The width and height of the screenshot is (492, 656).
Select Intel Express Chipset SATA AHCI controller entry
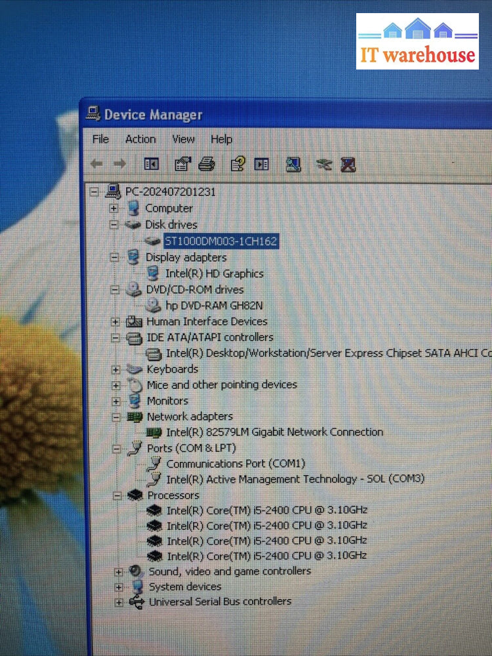329,353
